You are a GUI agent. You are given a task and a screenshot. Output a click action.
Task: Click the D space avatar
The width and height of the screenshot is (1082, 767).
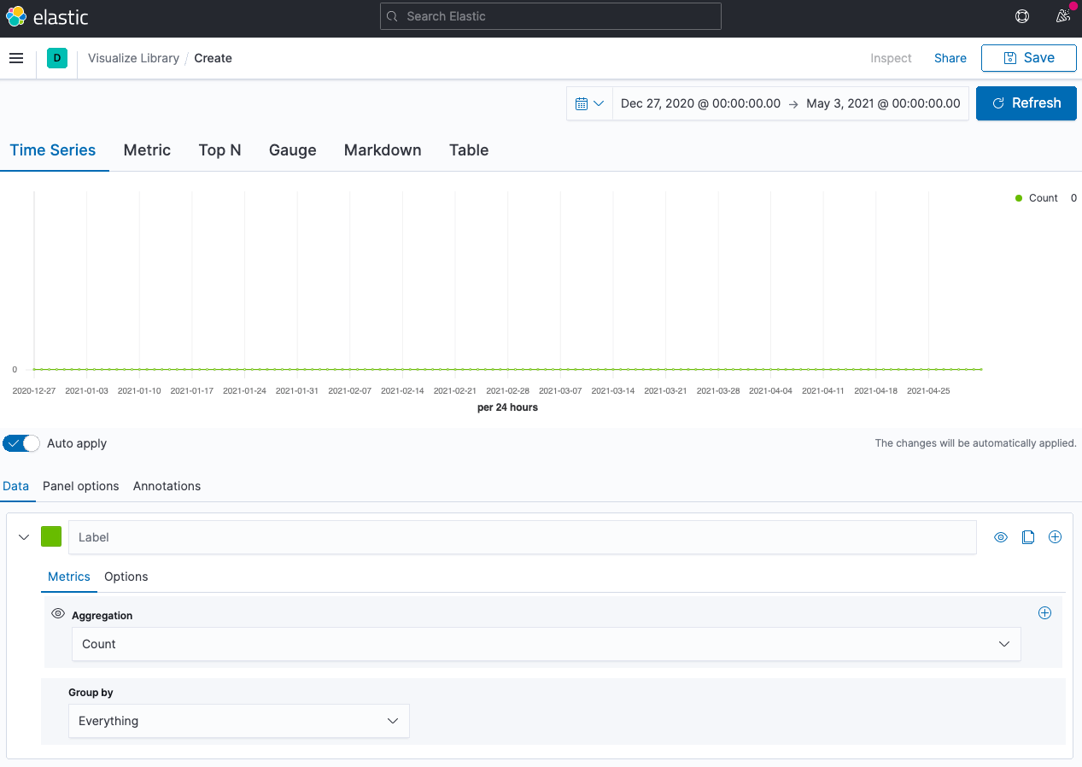pos(57,58)
